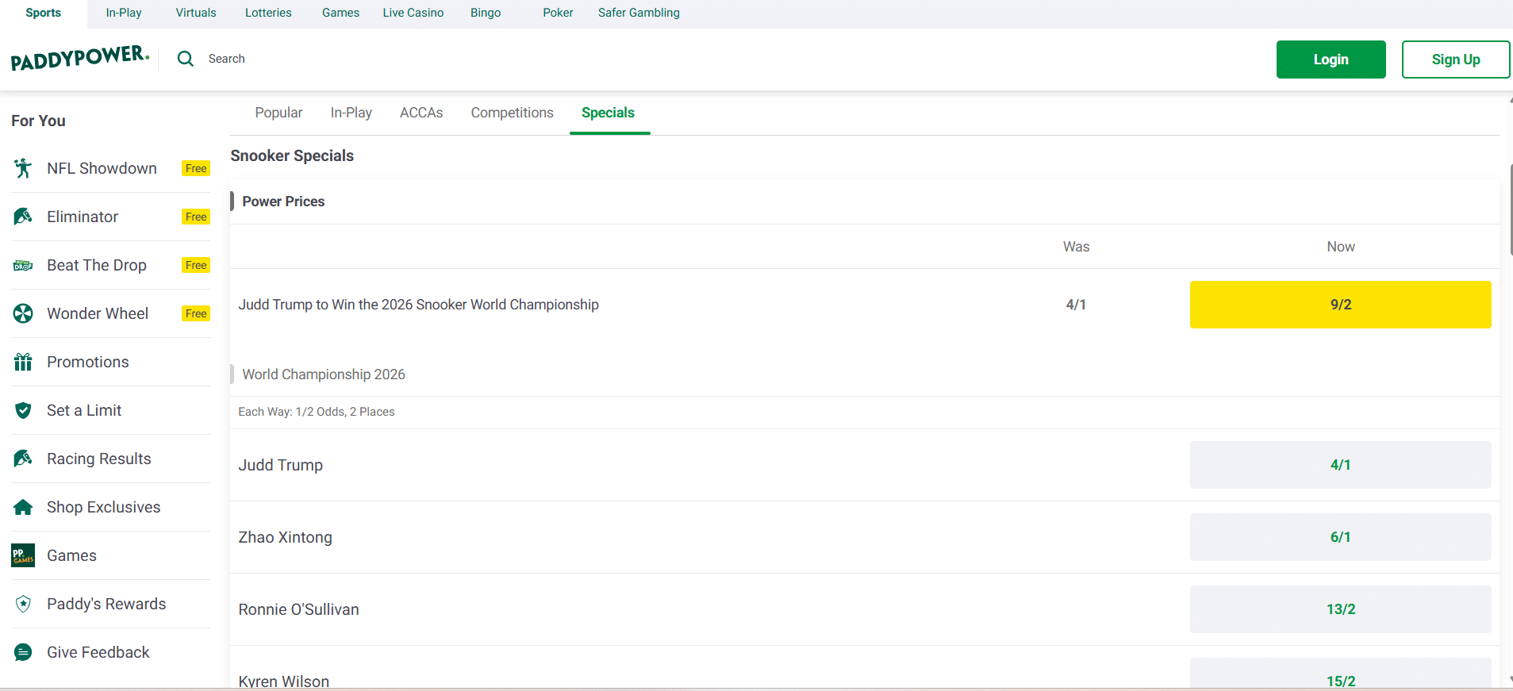Screen dimensions: 1513x691
Task: Select the Specials tab
Action: pyautogui.click(x=609, y=113)
